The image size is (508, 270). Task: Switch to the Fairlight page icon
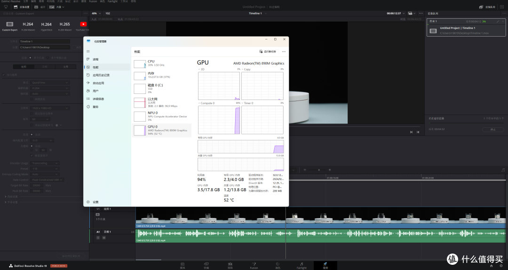pos(302,264)
